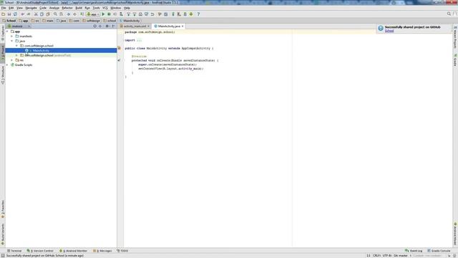Screen dimensions: 458x258
Task: Click the Synchronize toolbar icon
Action: pos(15,14)
